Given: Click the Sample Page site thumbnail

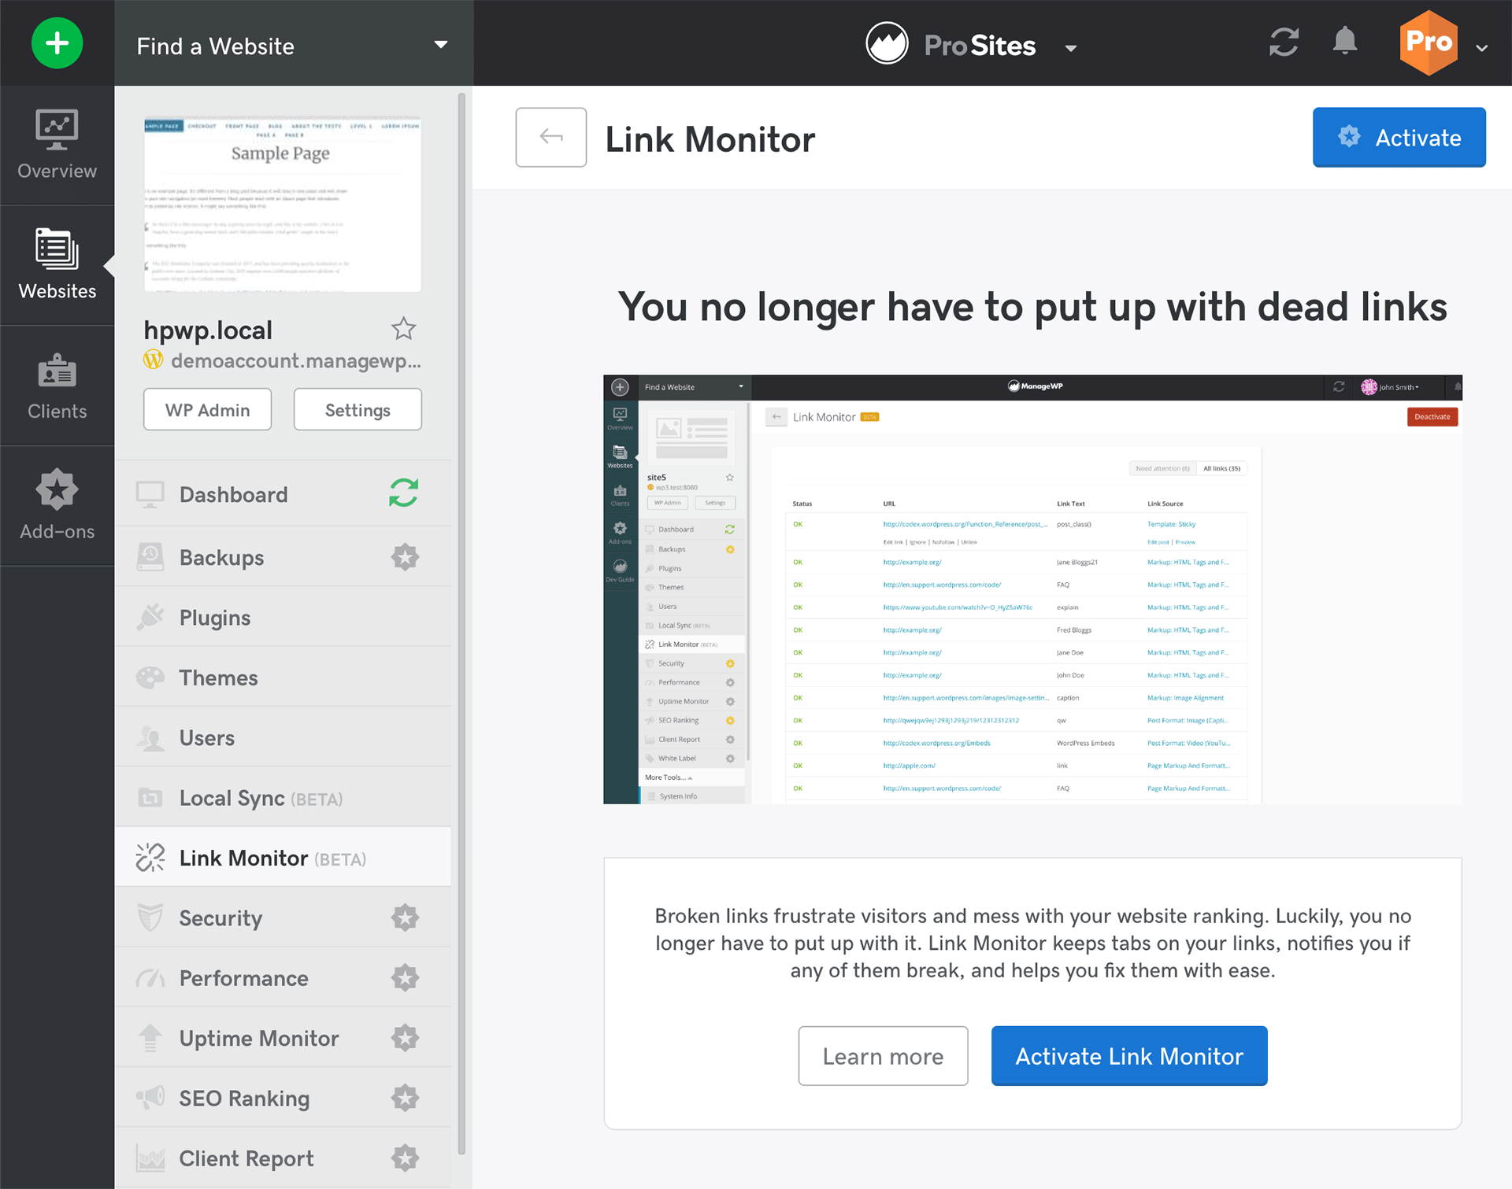Looking at the screenshot, I should coord(282,205).
